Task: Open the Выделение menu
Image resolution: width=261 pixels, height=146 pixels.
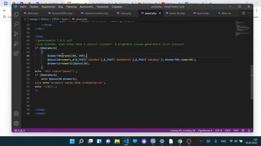Action: coord(48,6)
